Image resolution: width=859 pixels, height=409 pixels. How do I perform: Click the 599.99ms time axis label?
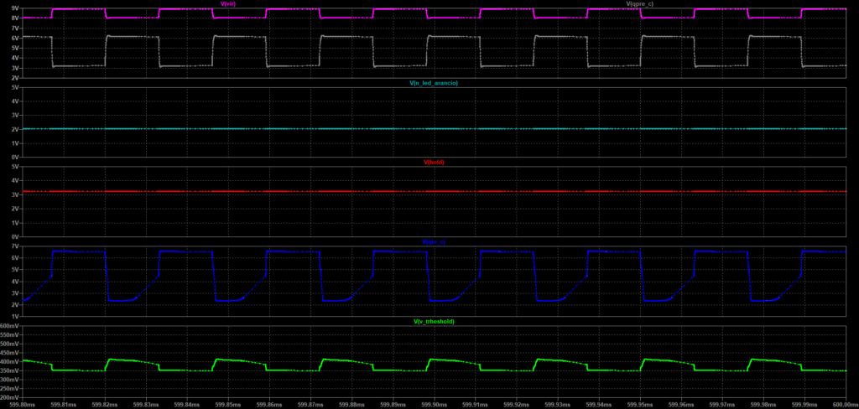click(x=804, y=404)
